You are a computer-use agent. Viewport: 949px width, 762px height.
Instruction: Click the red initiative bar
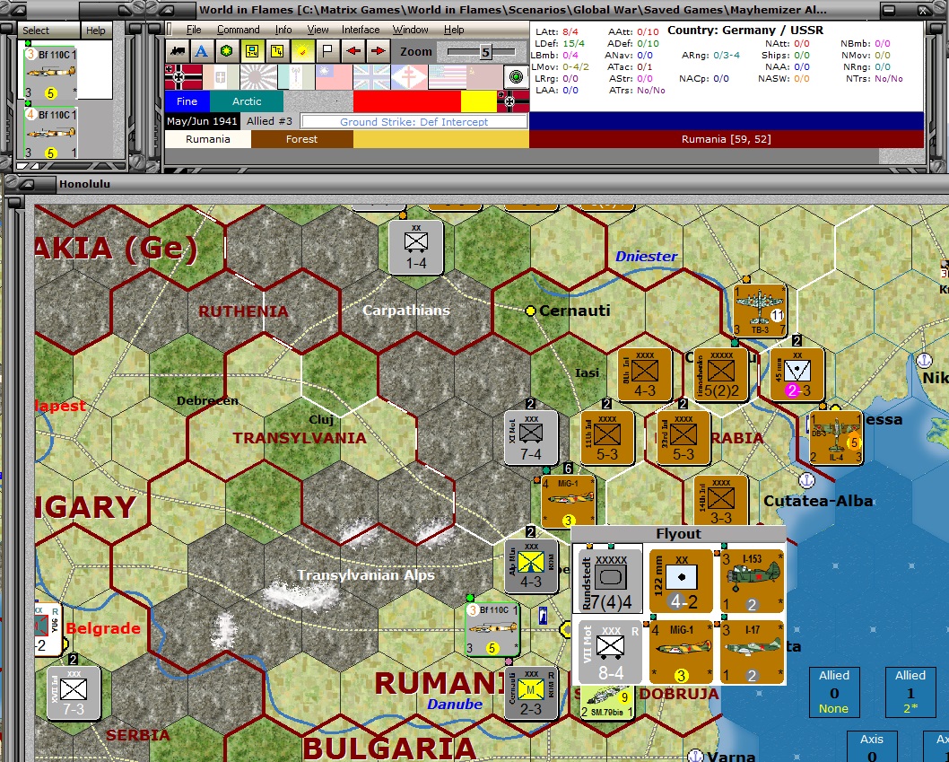click(x=406, y=101)
